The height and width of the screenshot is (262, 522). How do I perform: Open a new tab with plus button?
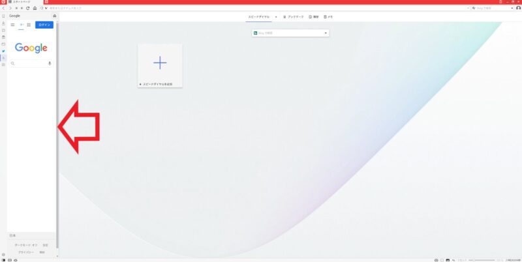(46, 2)
